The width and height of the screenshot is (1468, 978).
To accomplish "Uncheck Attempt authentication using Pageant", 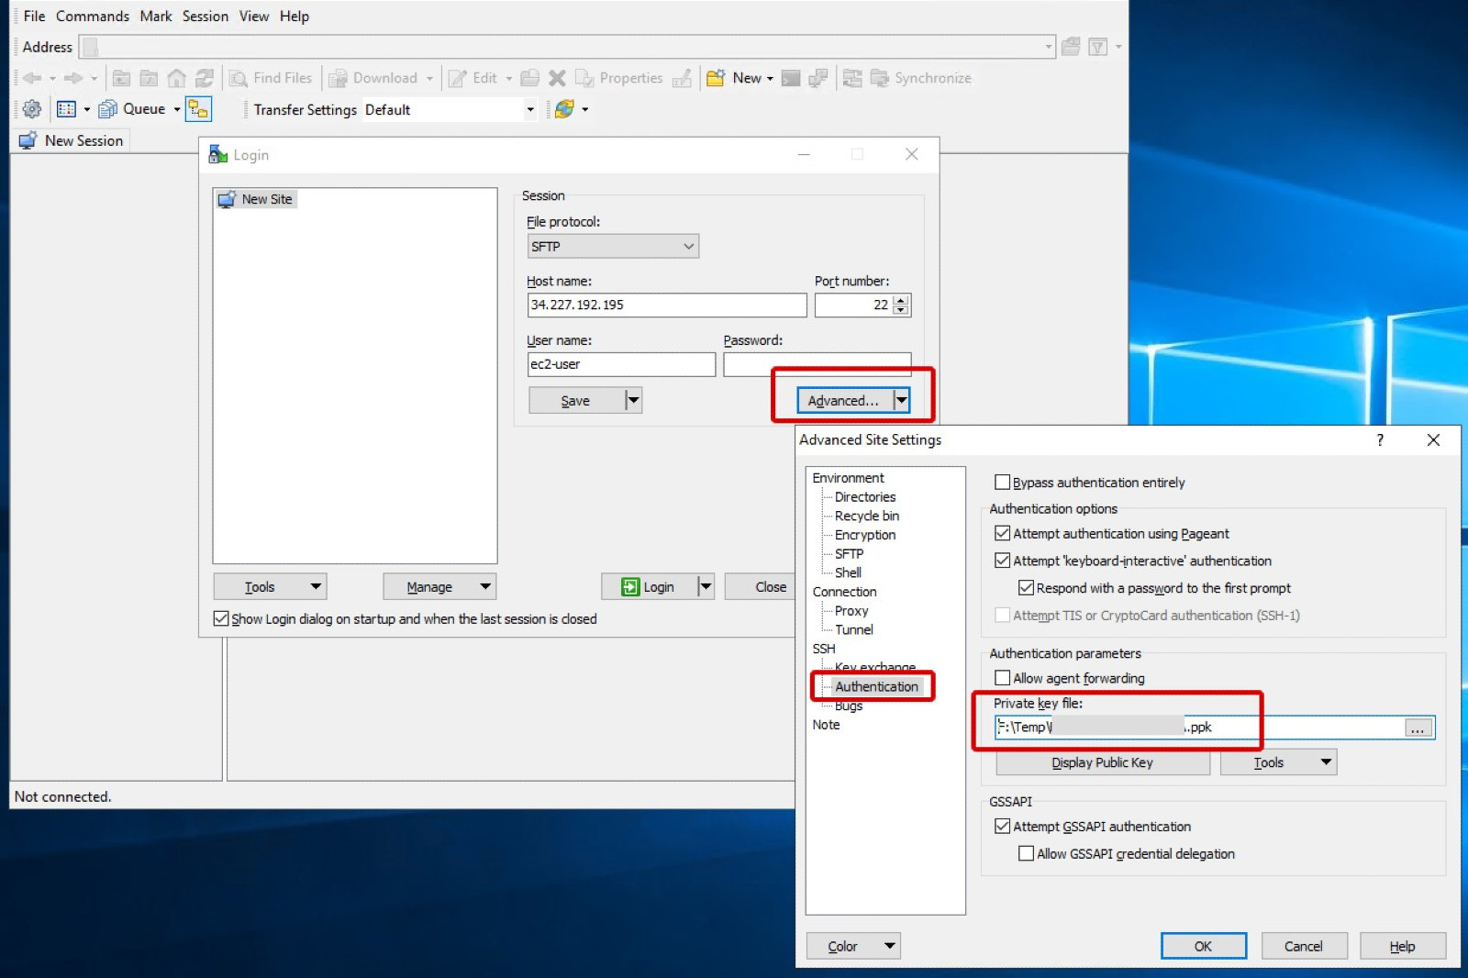I will tap(1003, 533).
